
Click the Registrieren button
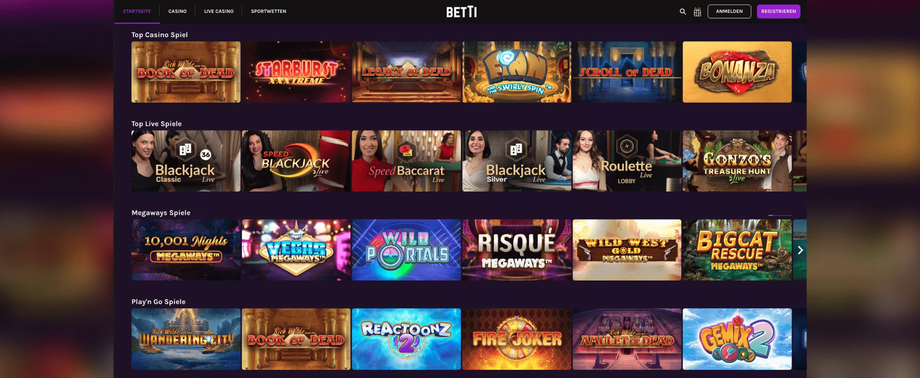tap(779, 12)
